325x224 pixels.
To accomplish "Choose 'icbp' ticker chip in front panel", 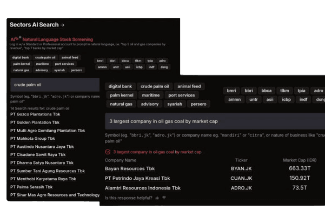I will coord(286,99).
